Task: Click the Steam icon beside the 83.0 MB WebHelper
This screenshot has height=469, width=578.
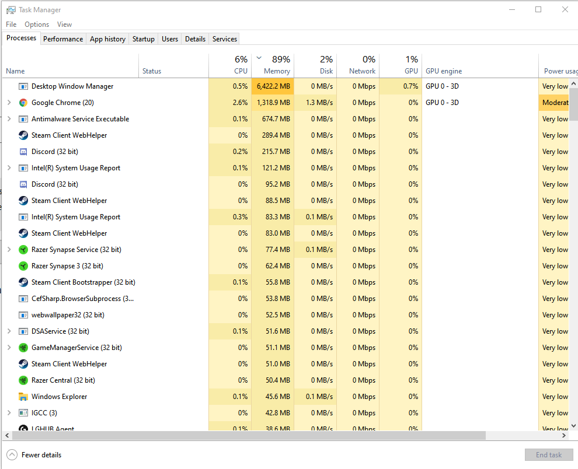Action: (23, 233)
